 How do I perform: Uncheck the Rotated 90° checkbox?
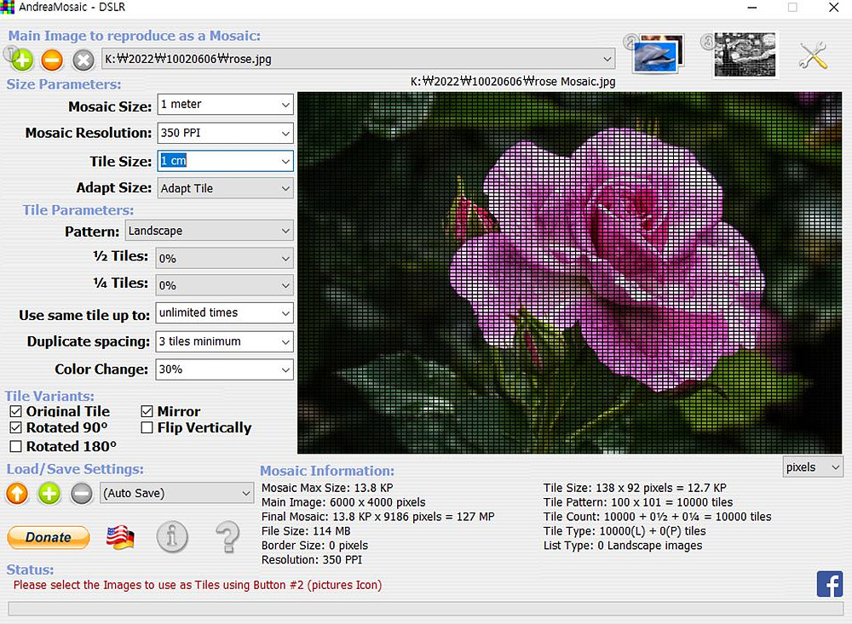[15, 427]
